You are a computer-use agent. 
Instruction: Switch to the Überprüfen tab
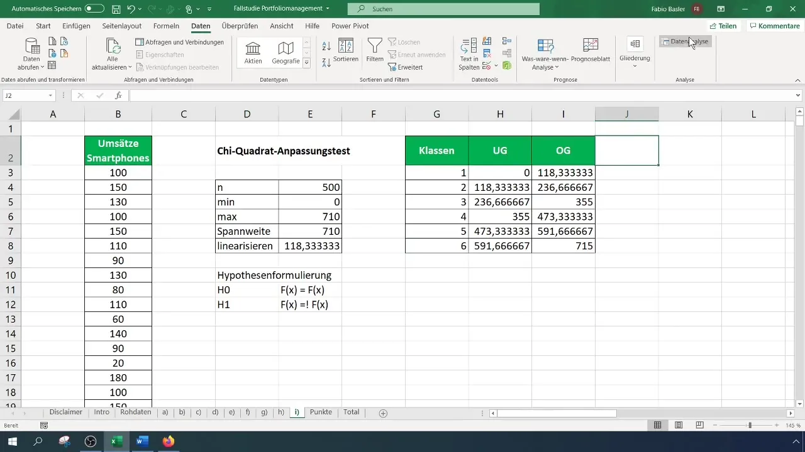pos(240,26)
